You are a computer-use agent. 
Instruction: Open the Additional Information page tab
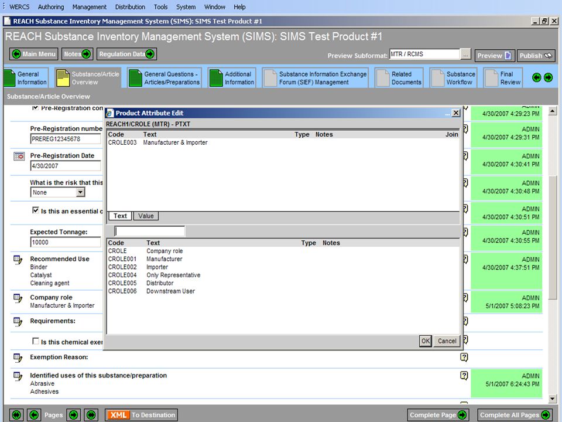click(232, 78)
